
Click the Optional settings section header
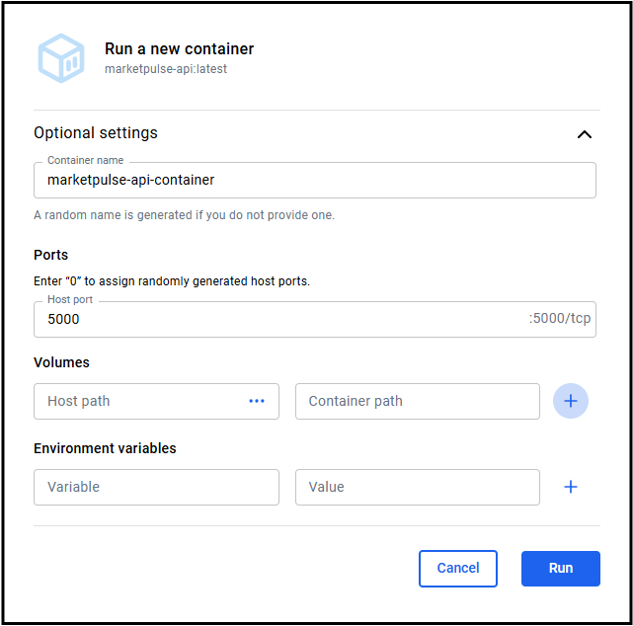pyautogui.click(x=96, y=133)
